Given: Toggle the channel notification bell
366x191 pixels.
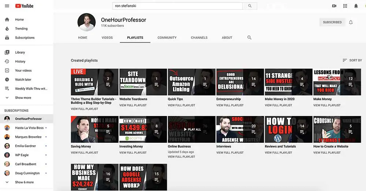Looking at the screenshot, I should [x=351, y=22].
